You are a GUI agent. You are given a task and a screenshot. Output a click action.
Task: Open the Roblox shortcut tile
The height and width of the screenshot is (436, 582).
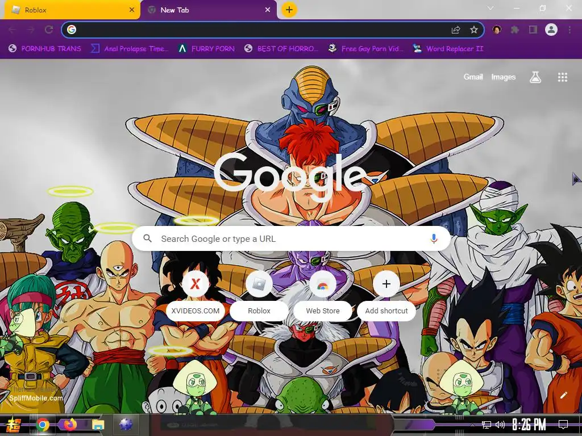point(259,295)
